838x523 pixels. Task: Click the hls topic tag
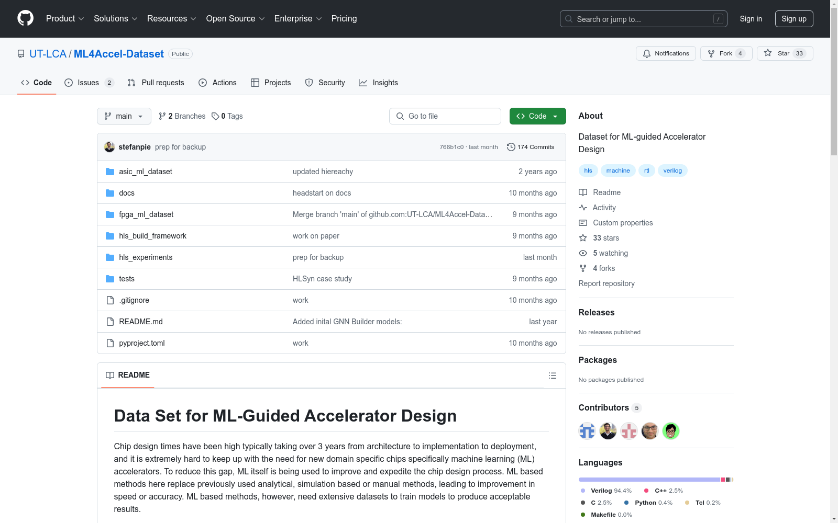pos(588,170)
